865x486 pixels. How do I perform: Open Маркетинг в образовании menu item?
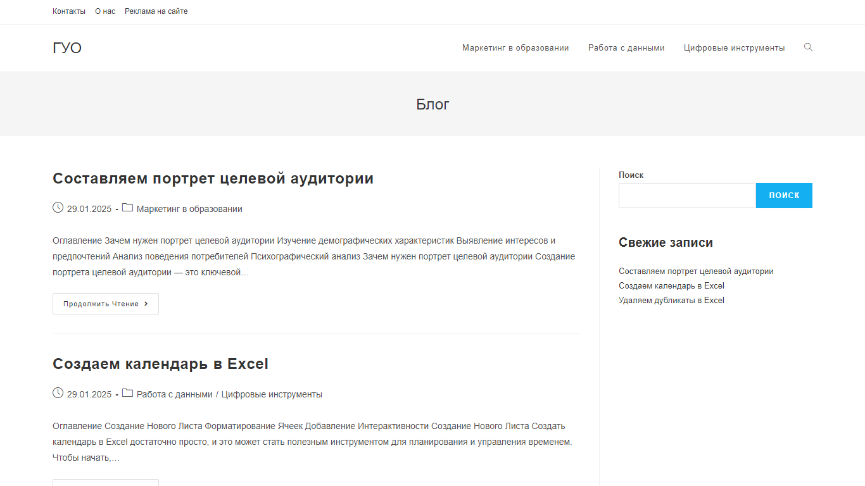click(515, 48)
